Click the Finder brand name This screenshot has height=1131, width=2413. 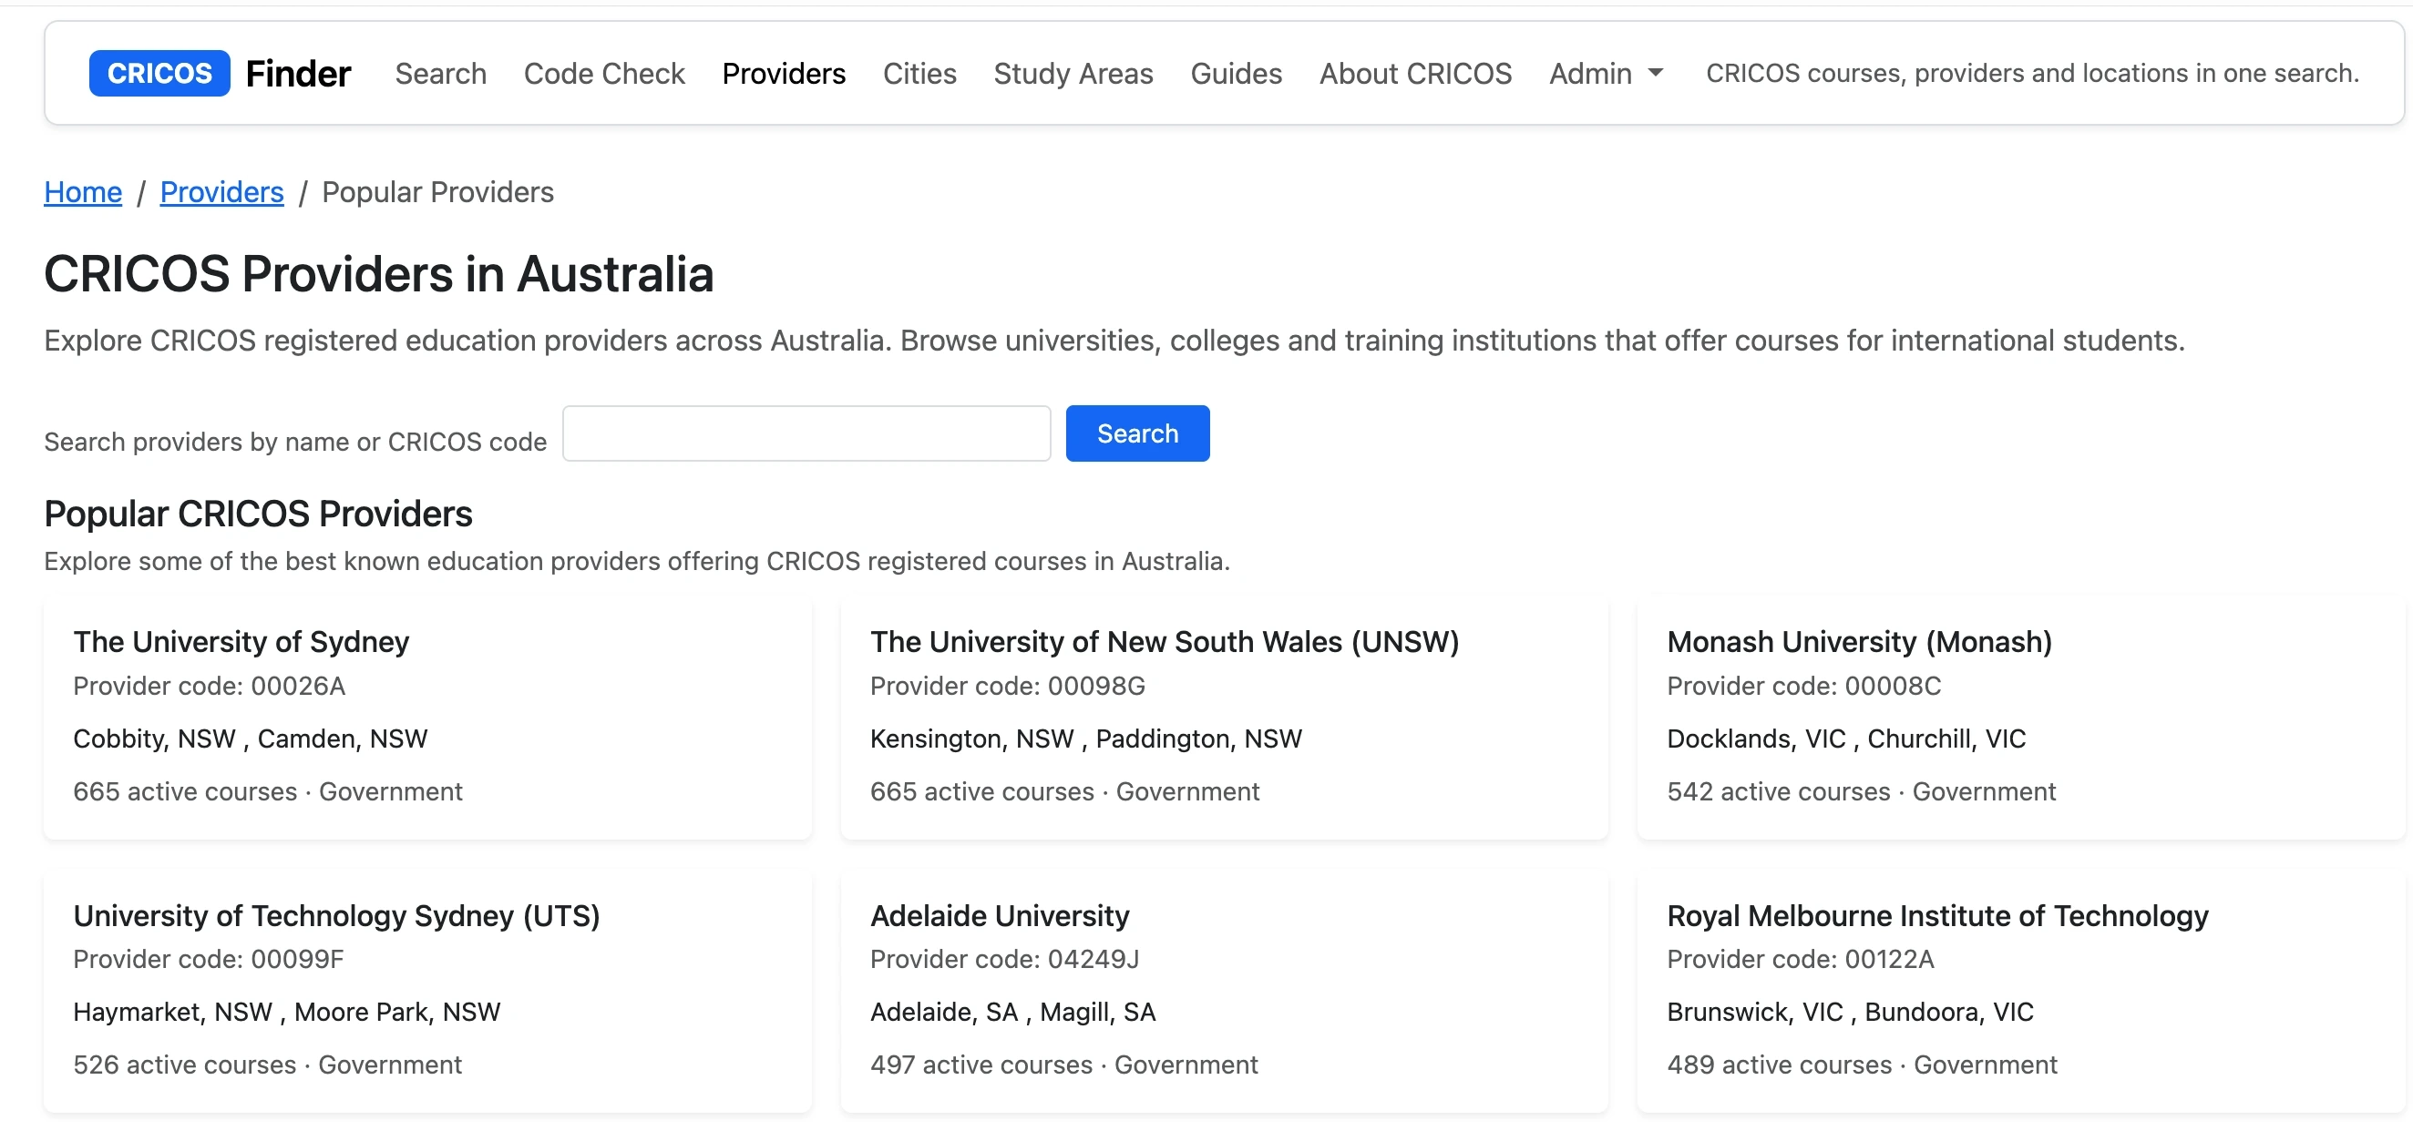click(x=298, y=73)
